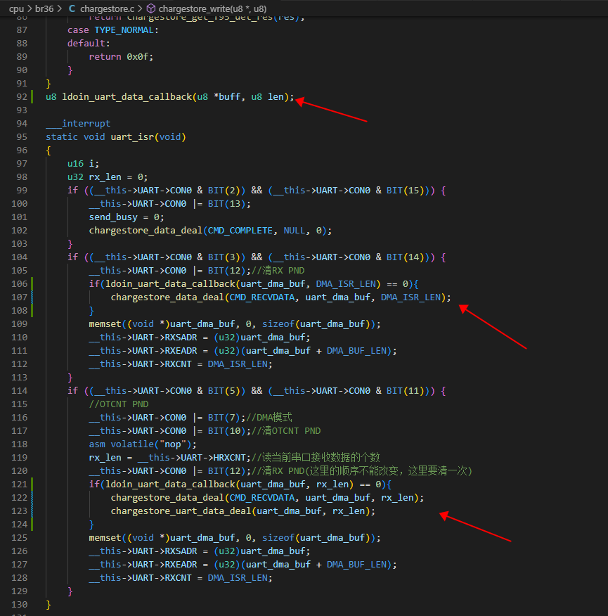This screenshot has width=608, height=616.
Task: Click line number 92 in gutter
Action: [x=22, y=96]
